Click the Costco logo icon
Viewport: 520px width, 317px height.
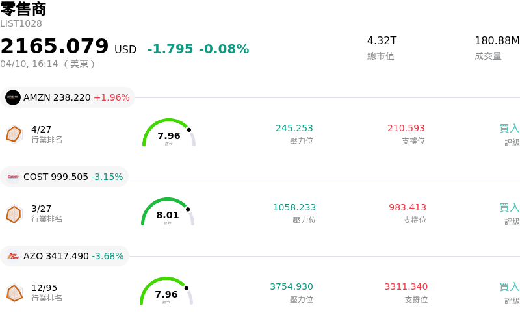pos(13,177)
